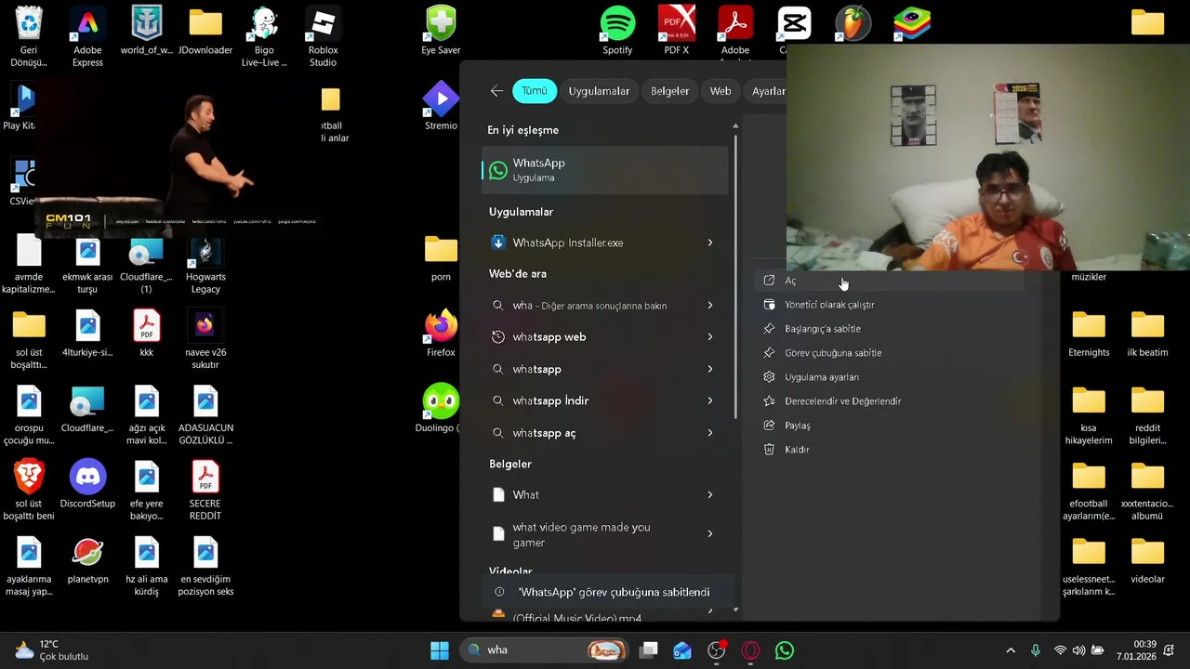This screenshot has height=669, width=1190.
Task: Expand the 'whatsapp web' suggestion arrow
Action: [710, 336]
